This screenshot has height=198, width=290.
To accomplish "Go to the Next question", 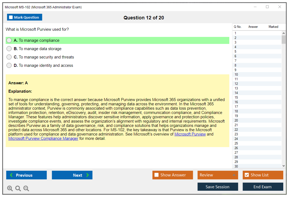I will (72, 175).
